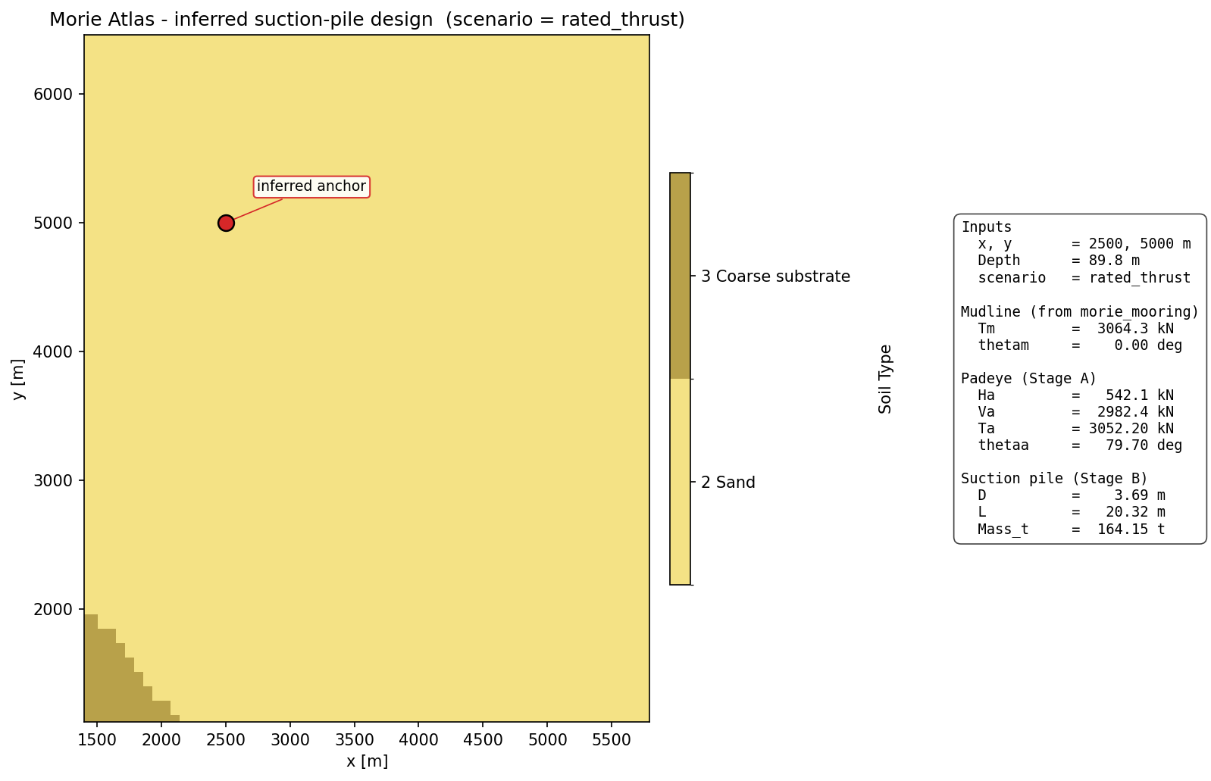Click the "Soil Type" colorbar label

pyautogui.click(x=885, y=379)
